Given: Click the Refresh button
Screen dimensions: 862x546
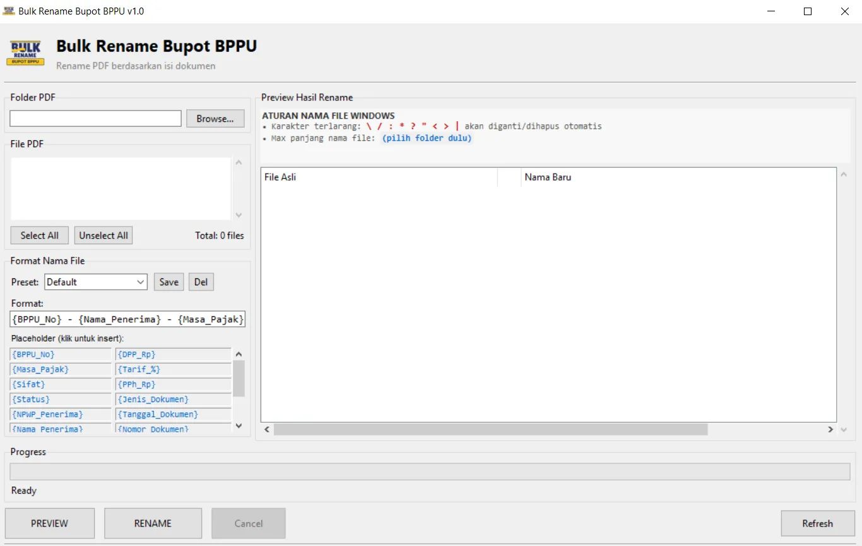Looking at the screenshot, I should pos(817,523).
